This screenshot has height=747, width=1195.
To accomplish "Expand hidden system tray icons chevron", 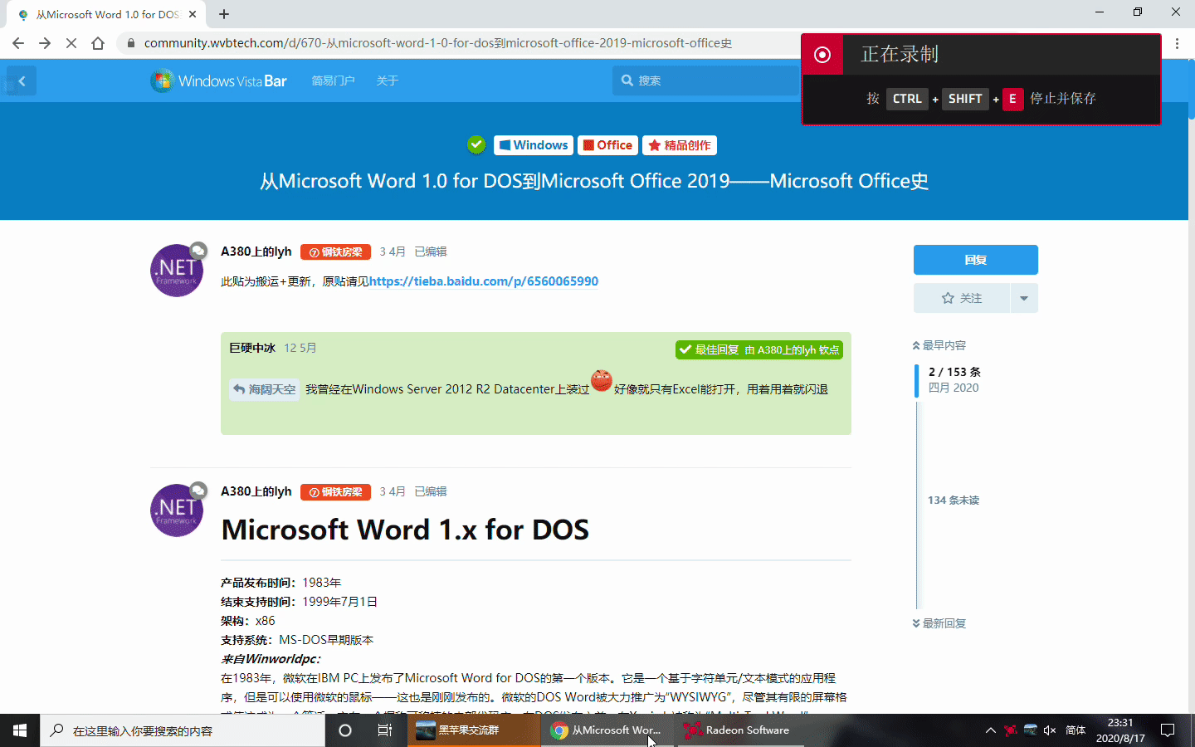I will tap(990, 730).
